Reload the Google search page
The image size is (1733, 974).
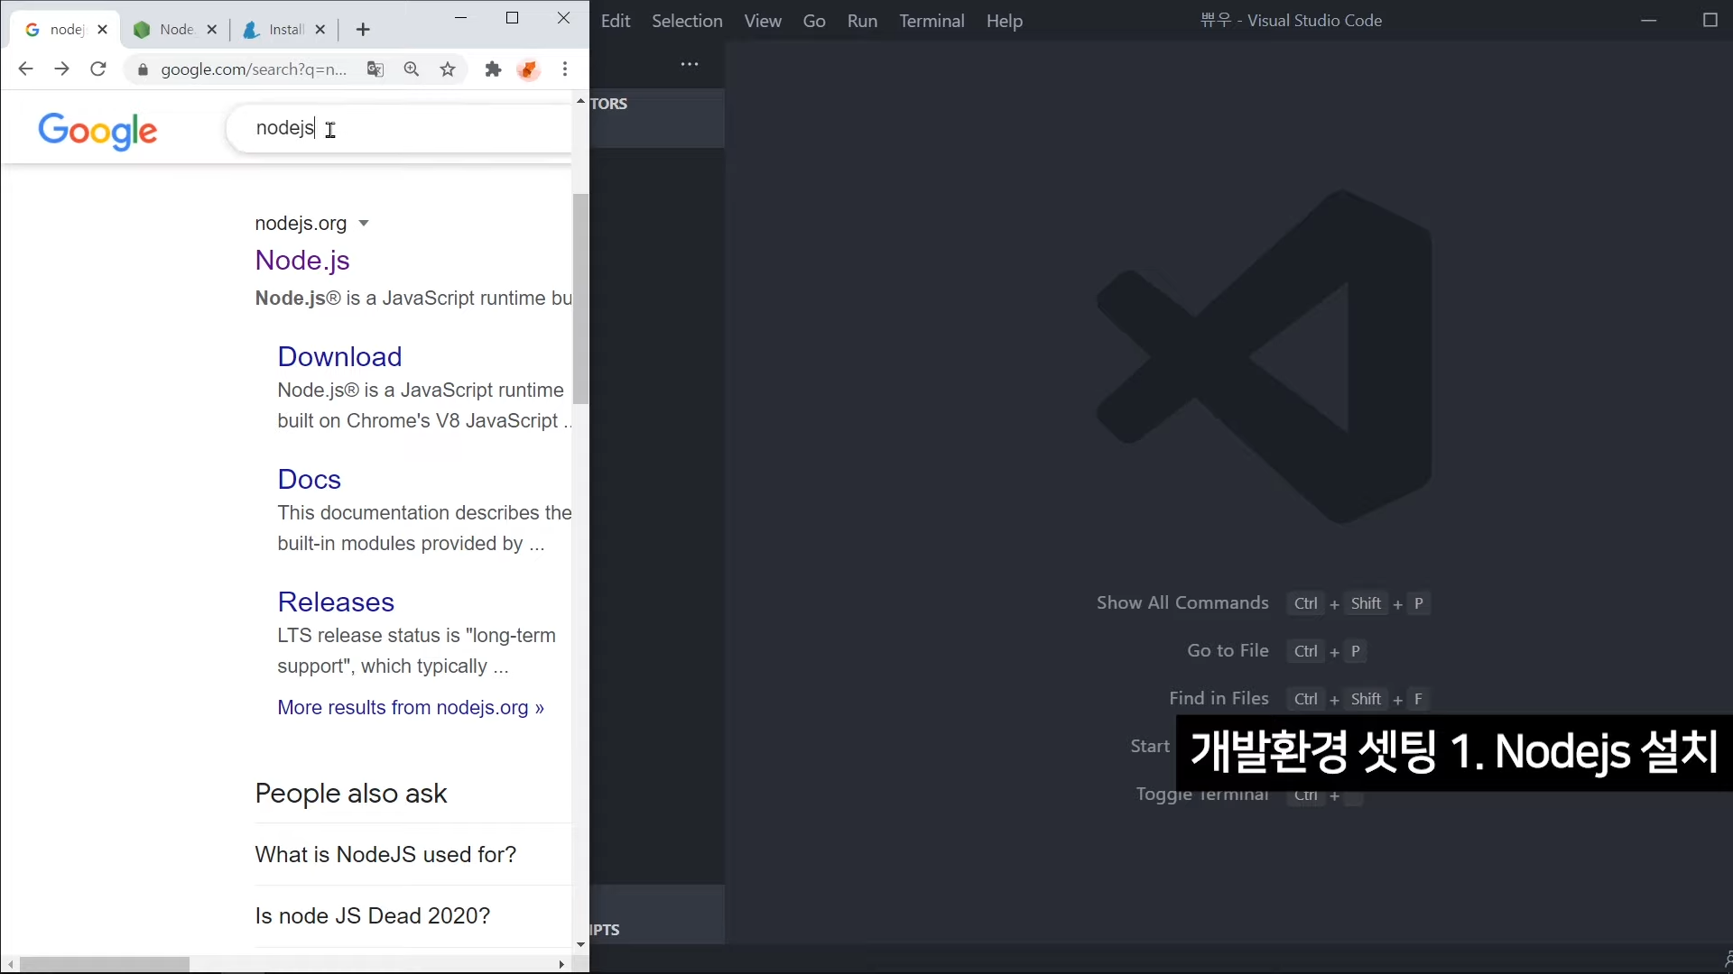click(x=98, y=69)
